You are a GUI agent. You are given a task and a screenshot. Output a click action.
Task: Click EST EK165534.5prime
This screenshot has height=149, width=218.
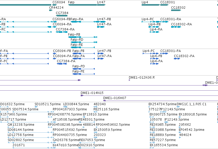point(152,148)
